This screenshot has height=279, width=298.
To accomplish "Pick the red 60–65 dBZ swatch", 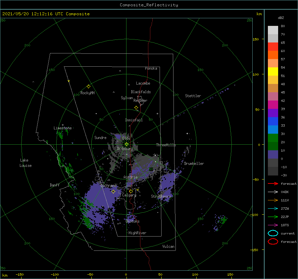I will coord(273,47).
